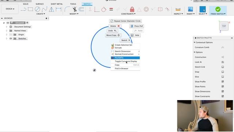The image size is (234, 132).
Task: Expand the Named Views tree node
Action: [7, 31]
